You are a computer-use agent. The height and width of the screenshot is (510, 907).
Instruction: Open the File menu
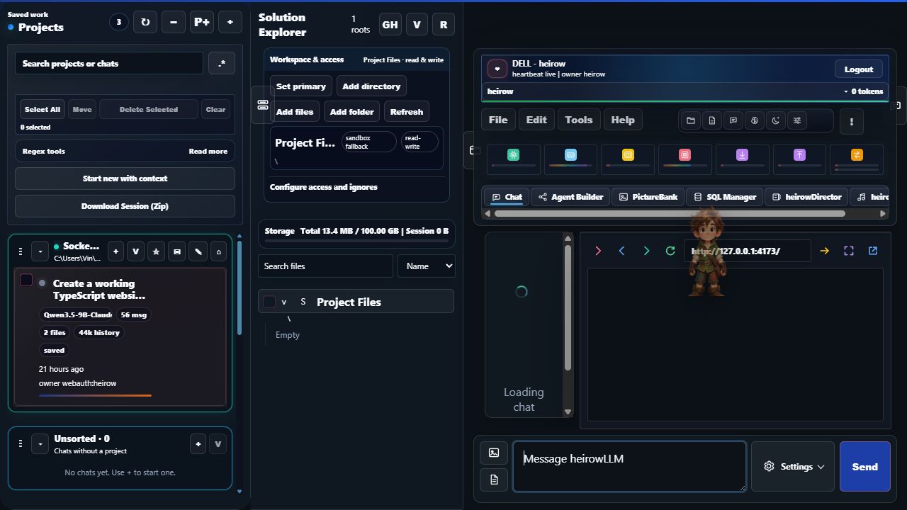coord(498,120)
